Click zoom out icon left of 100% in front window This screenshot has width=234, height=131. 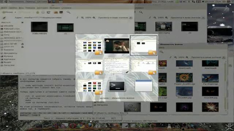(82, 18)
